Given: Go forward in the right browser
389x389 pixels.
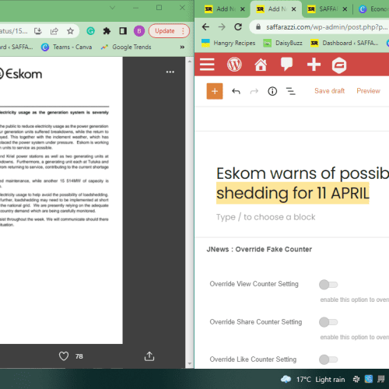Looking at the screenshot, I should 222,26.
